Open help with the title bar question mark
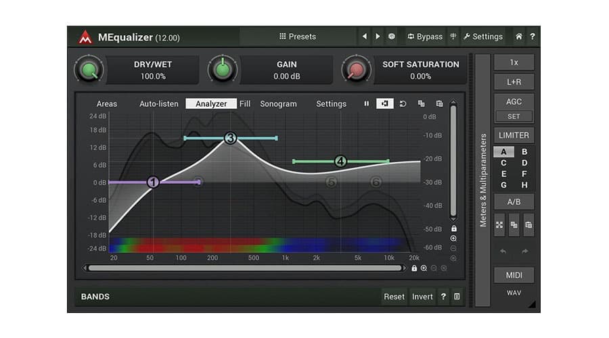 [x=533, y=37]
